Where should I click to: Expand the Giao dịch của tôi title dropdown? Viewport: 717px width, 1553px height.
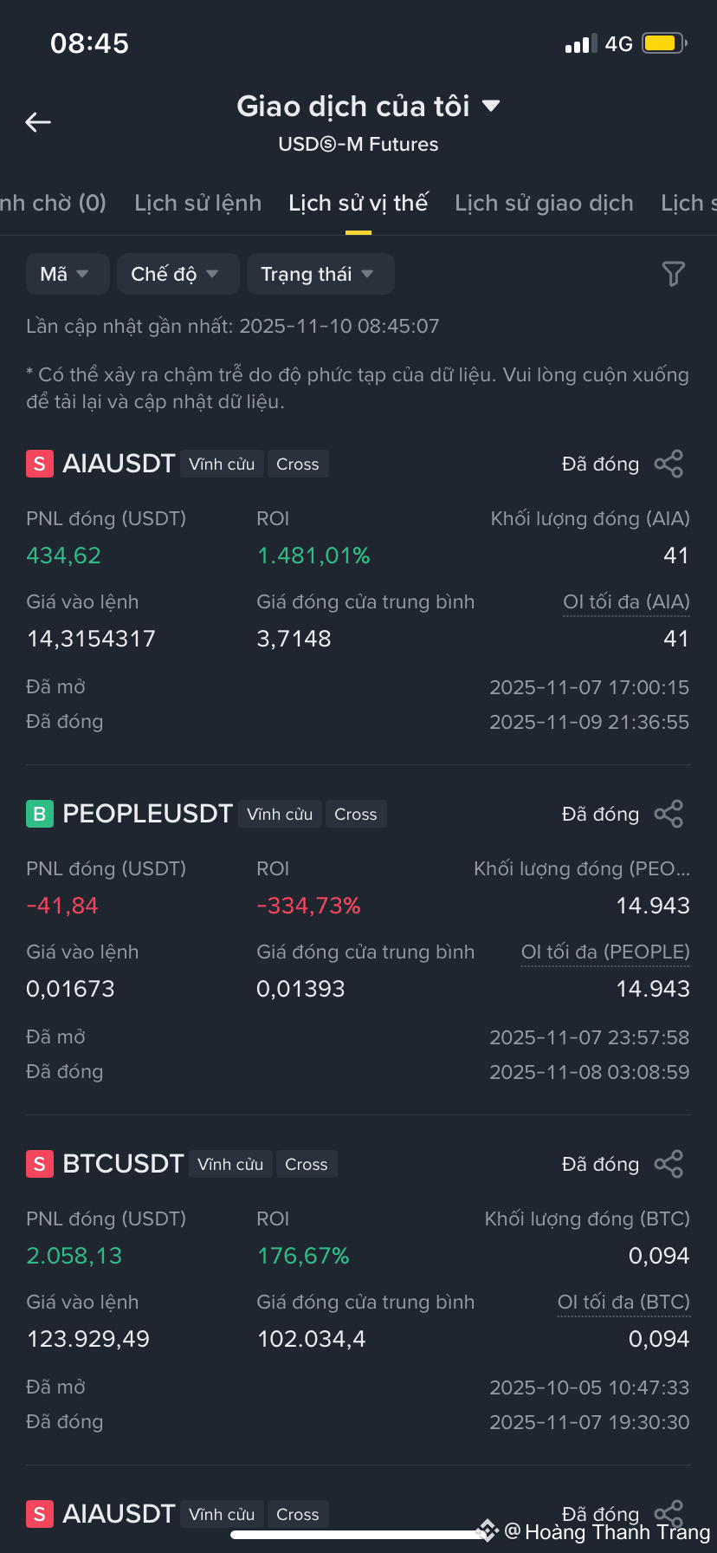369,106
